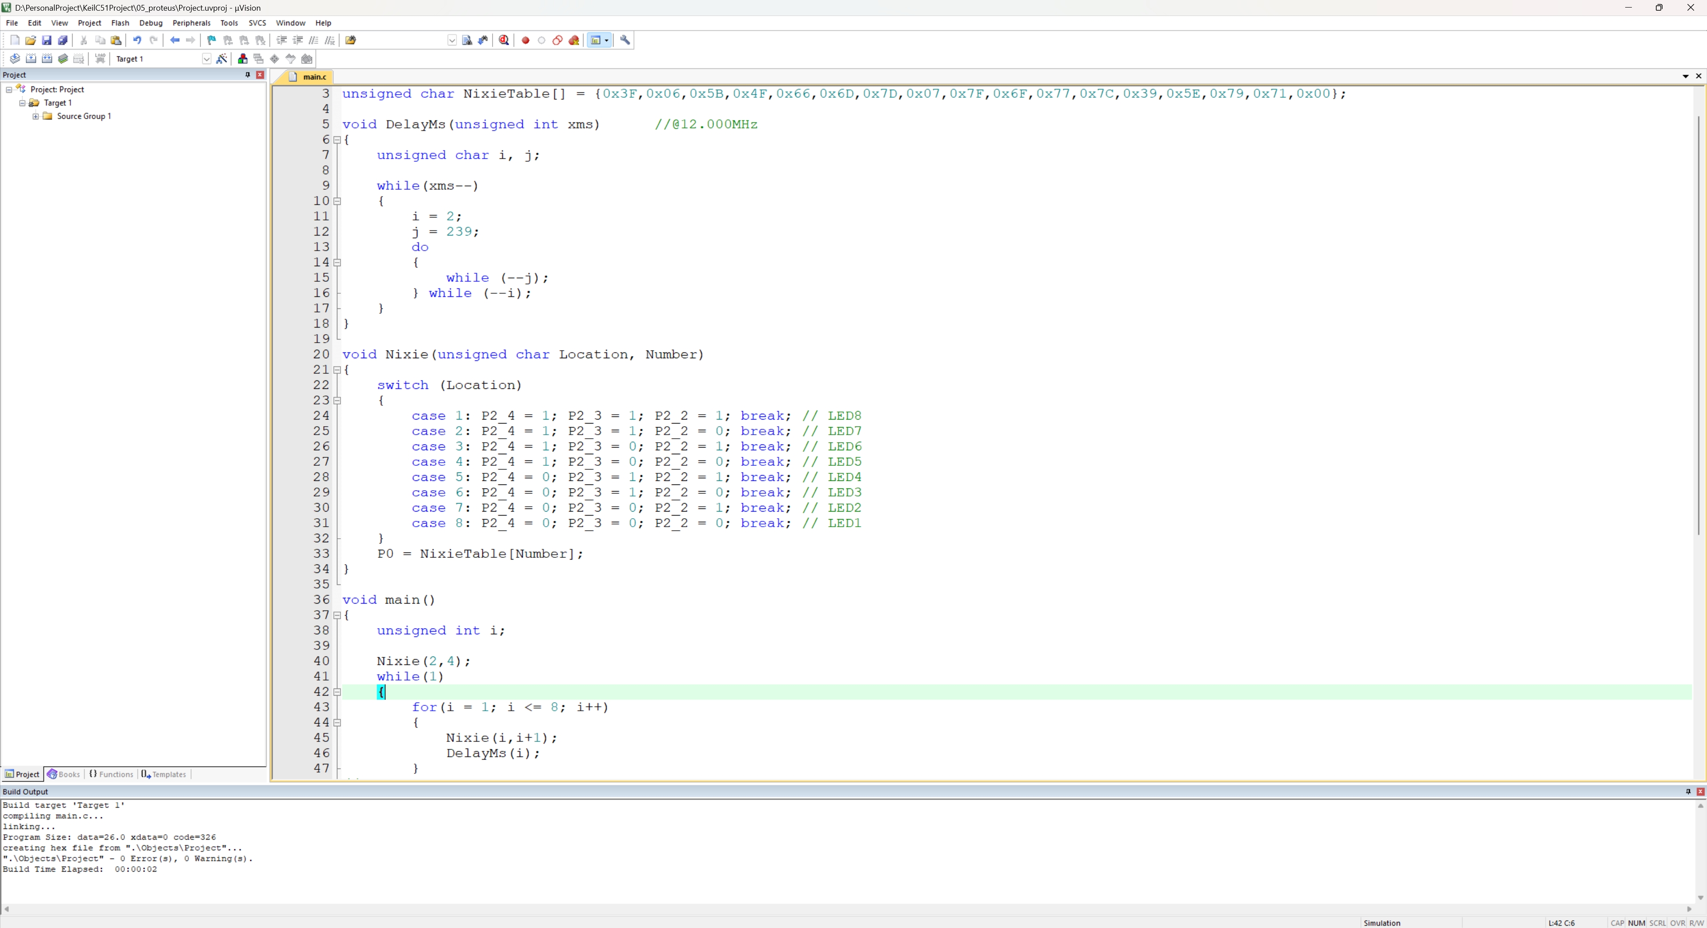1707x928 pixels.
Task: Insert a breakpoint with the red dot icon
Action: click(525, 40)
